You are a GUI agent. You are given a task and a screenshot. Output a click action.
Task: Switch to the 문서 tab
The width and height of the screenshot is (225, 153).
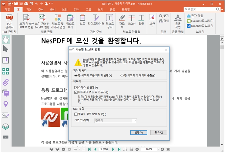[53, 9]
